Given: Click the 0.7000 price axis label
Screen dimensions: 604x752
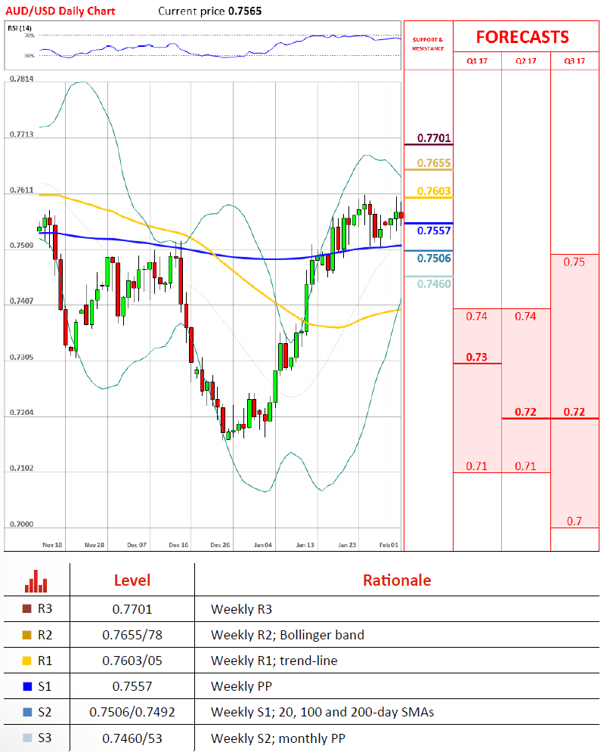Looking at the screenshot, I should 22,525.
